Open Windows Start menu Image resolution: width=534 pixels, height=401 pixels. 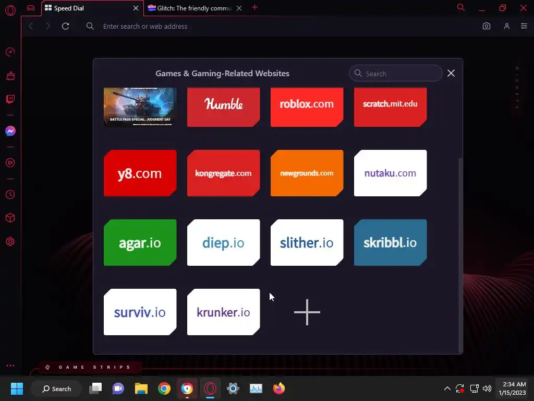pos(17,388)
